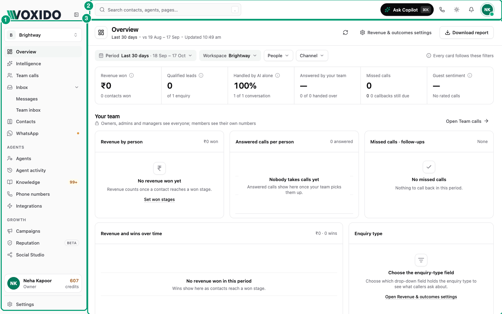This screenshot has width=502, height=314.
Task: Click the Qualified leads info icon
Action: (x=201, y=75)
